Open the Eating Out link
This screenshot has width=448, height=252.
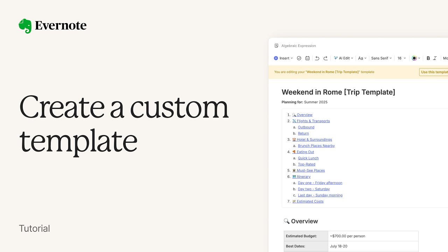click(303, 152)
